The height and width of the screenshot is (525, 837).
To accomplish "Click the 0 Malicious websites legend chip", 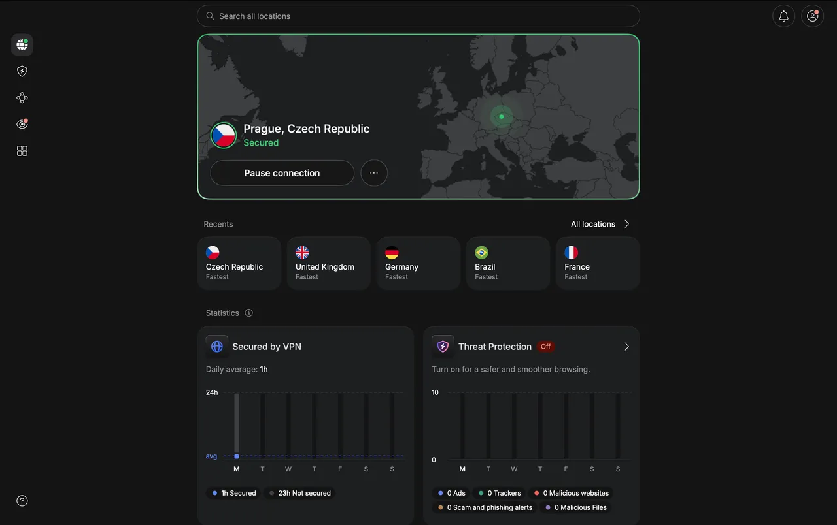I will point(572,493).
